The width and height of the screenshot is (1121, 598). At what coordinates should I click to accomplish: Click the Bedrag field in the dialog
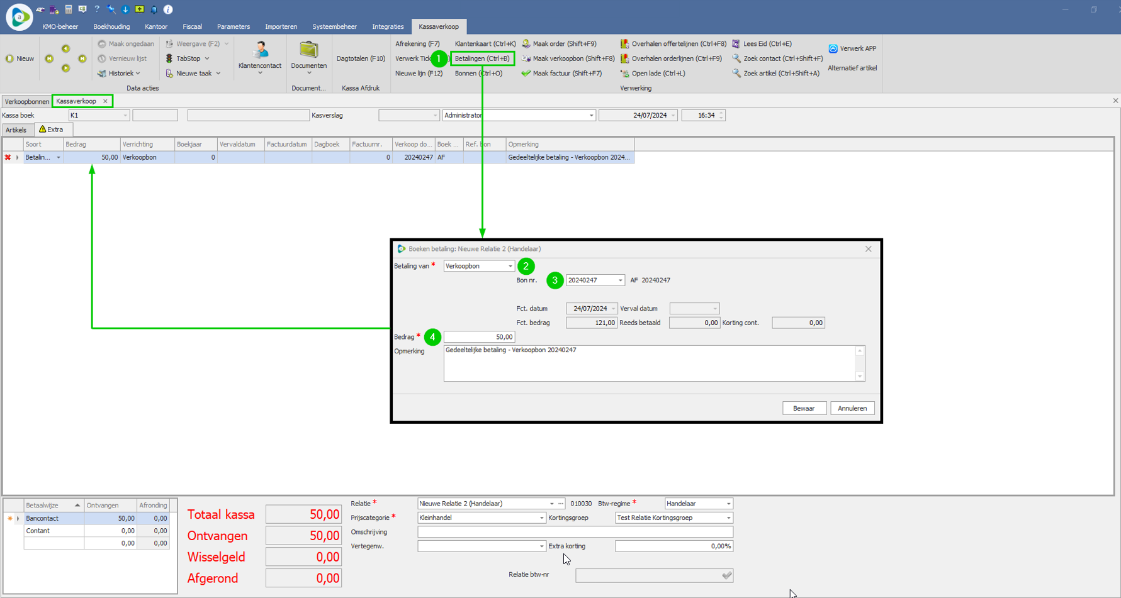coord(479,337)
